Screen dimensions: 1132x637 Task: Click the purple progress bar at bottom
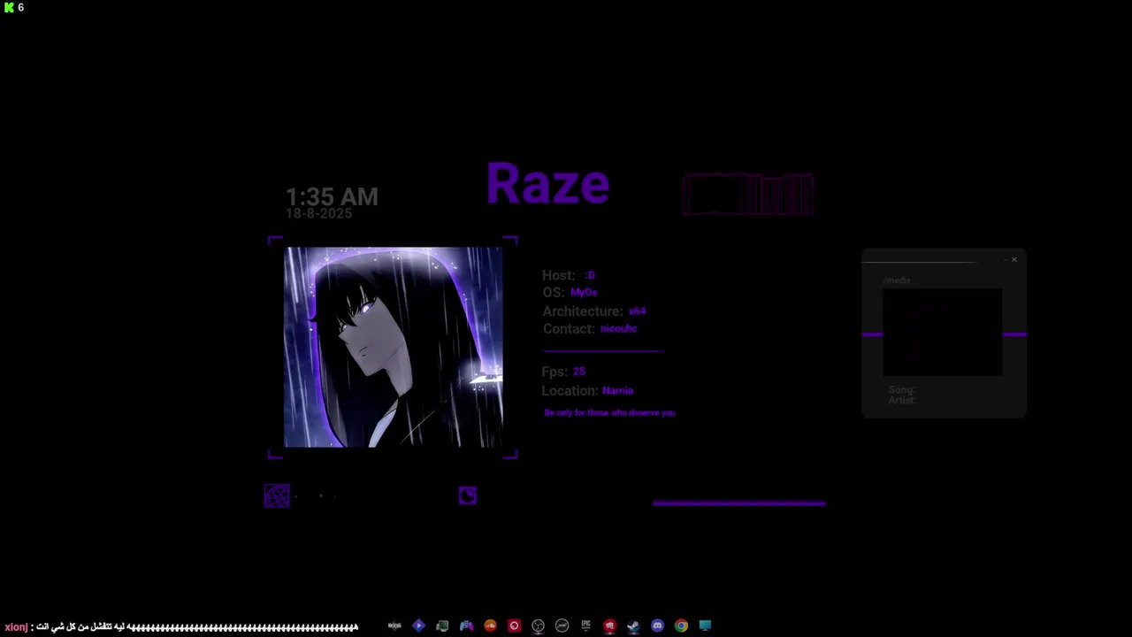[738, 503]
